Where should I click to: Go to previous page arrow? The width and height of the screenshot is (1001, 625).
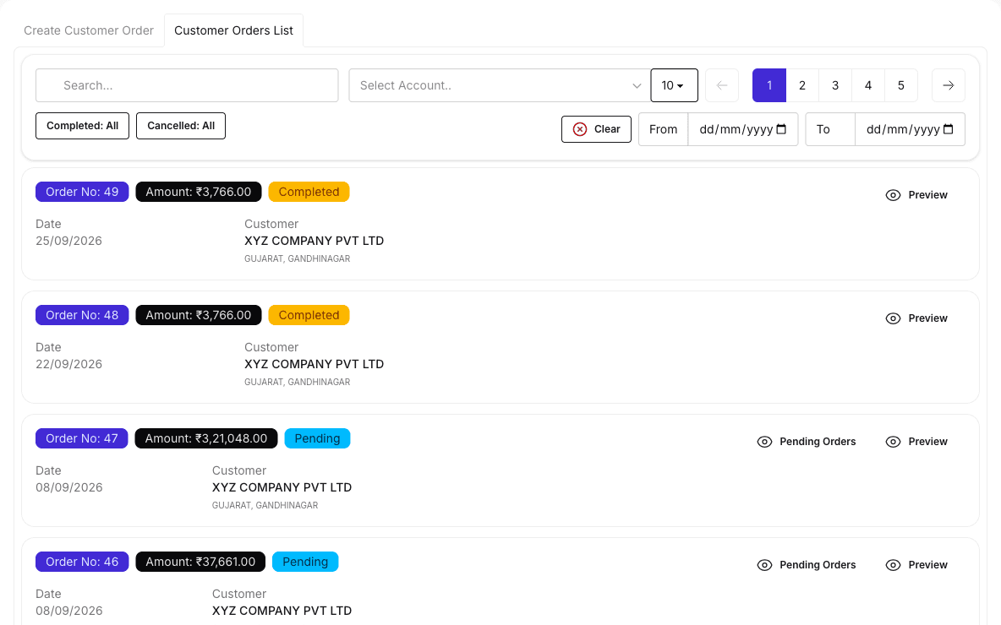722,85
